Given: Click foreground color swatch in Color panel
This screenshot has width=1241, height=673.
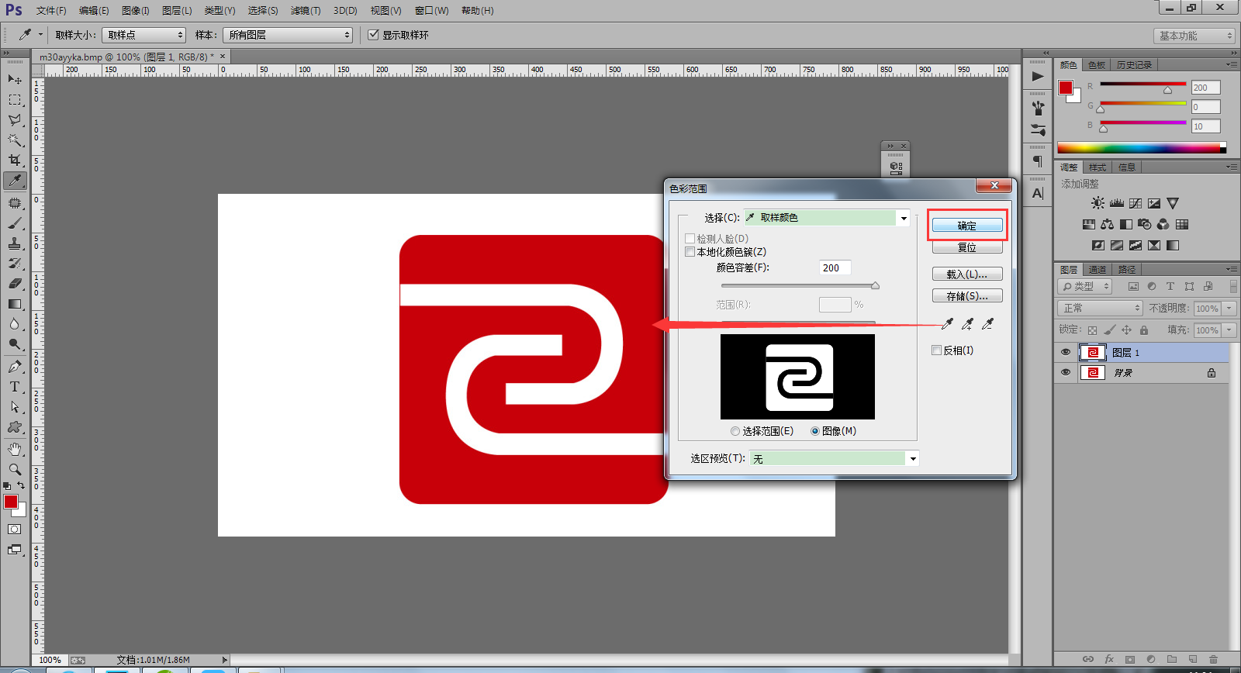Looking at the screenshot, I should [x=1066, y=88].
